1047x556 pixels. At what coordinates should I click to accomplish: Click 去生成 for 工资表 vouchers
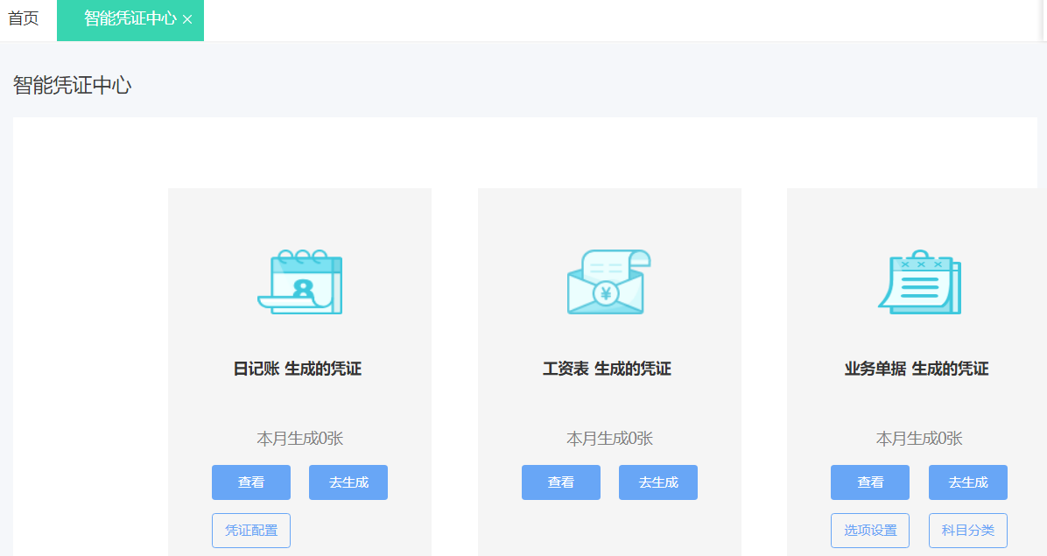click(657, 482)
